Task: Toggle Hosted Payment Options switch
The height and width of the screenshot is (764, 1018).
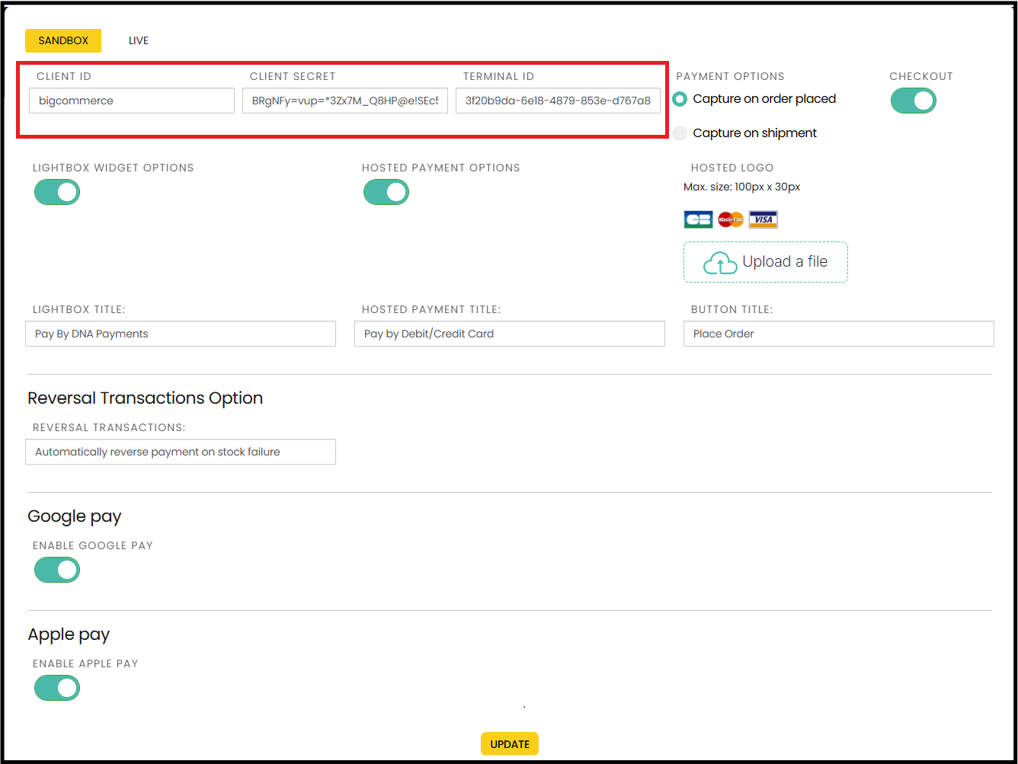Action: coord(386,192)
